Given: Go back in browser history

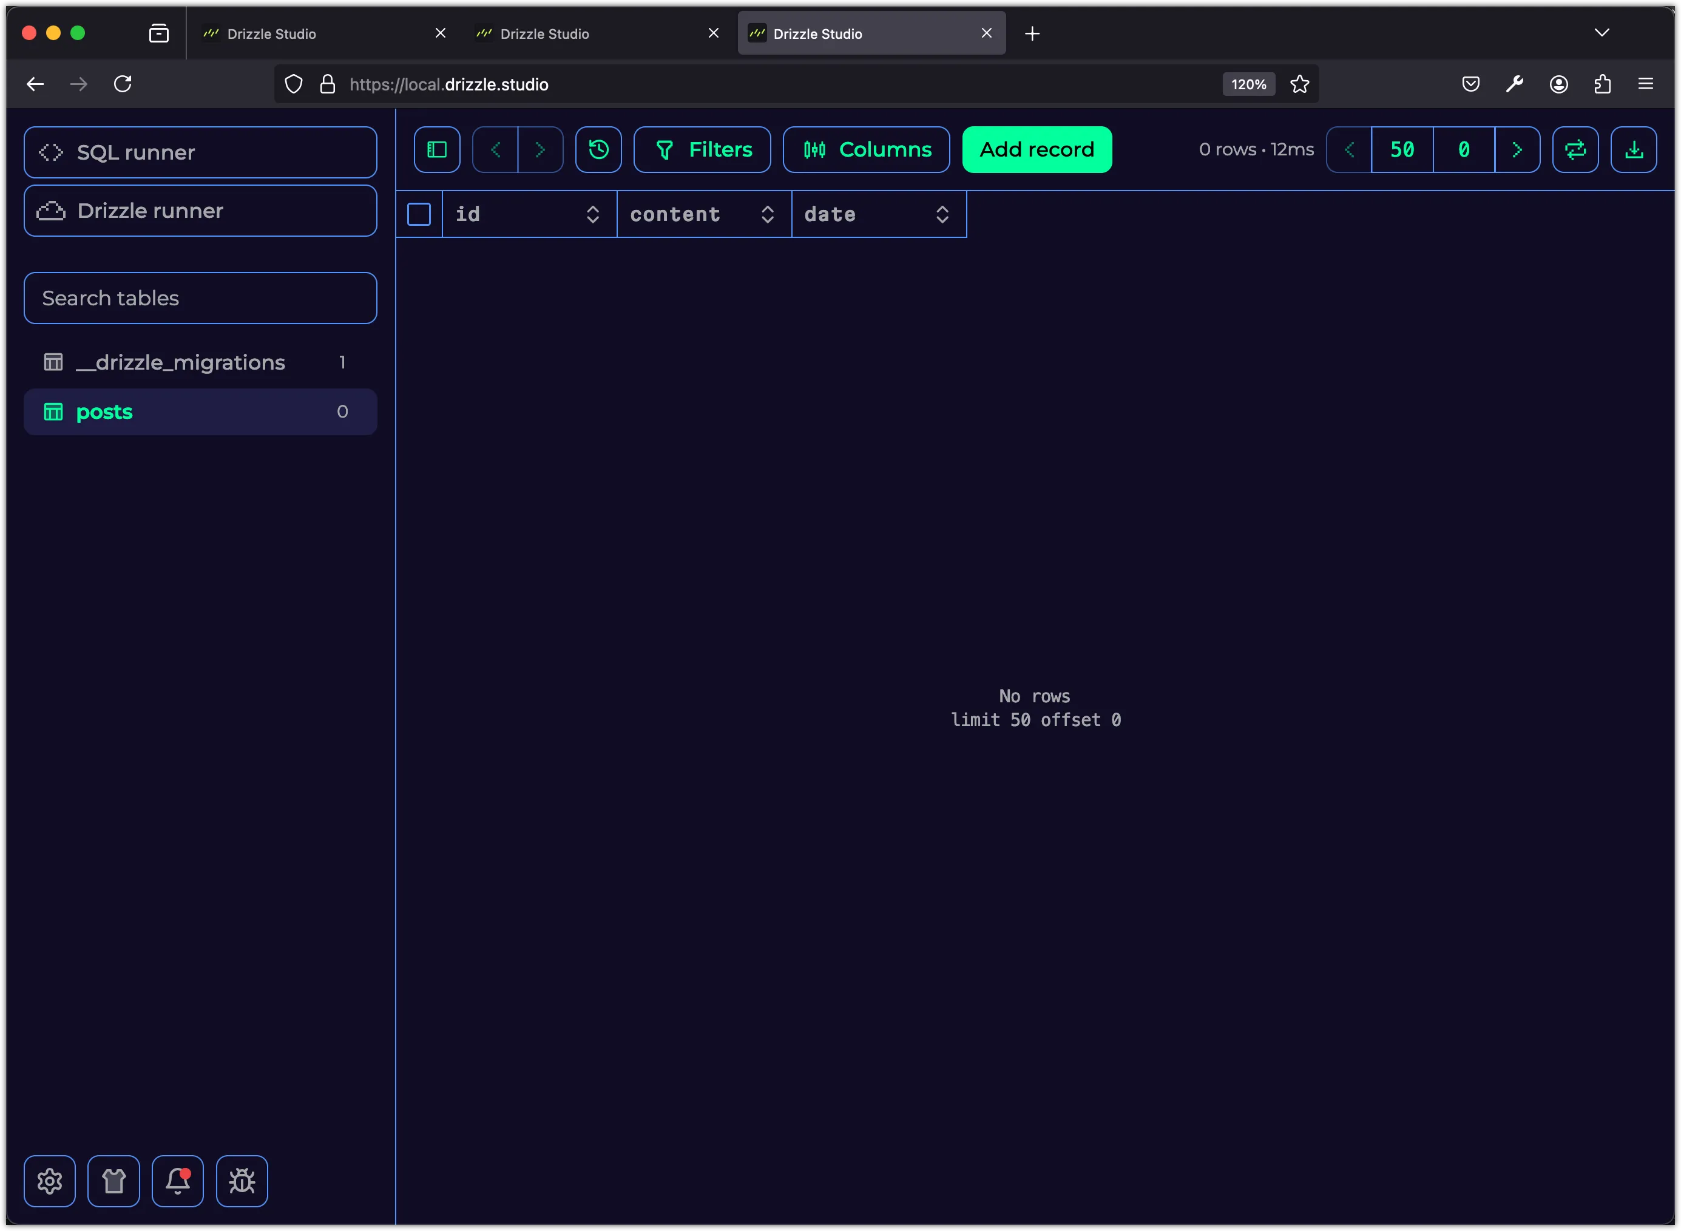Looking at the screenshot, I should point(35,84).
